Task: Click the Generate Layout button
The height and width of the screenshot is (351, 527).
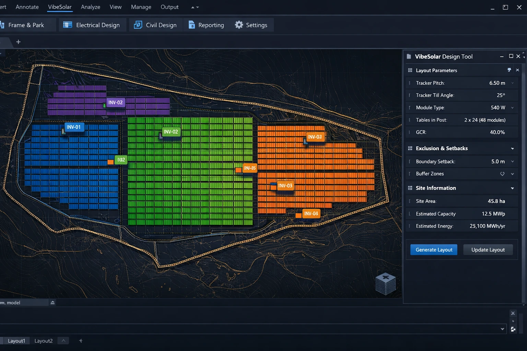Action: click(x=433, y=250)
